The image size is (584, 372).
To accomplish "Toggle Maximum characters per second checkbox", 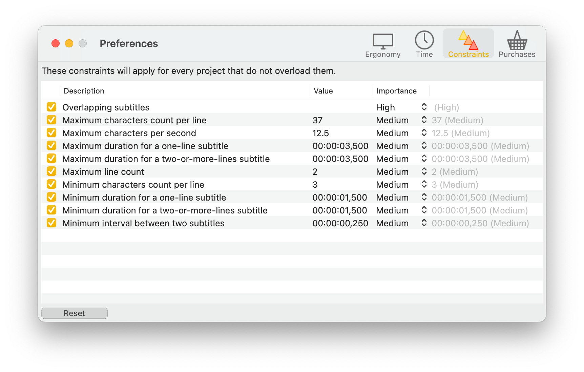I will pos(51,133).
